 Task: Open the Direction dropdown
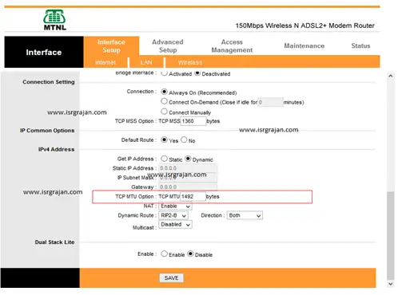pyautogui.click(x=245, y=215)
